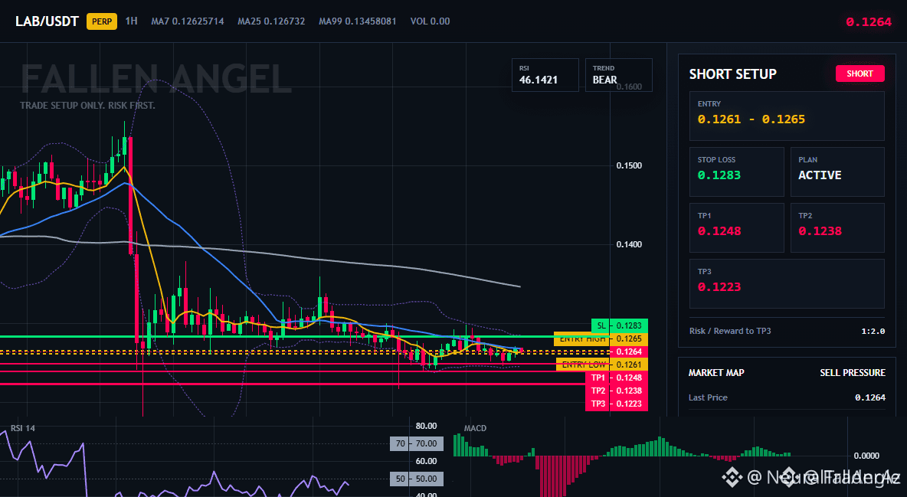
Task: Click the TP3 0.1223 chart tag
Action: (617, 404)
